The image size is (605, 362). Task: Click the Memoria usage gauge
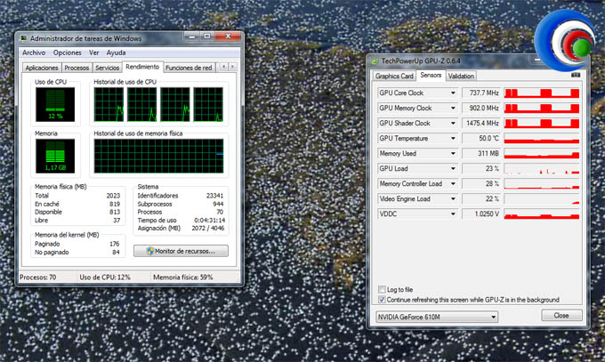[x=55, y=156]
